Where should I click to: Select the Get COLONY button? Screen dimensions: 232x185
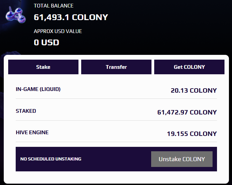click(189, 67)
